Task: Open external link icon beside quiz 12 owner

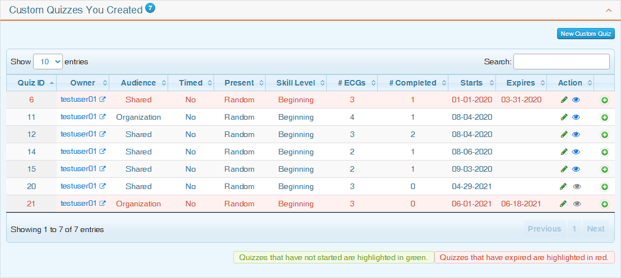Action: point(103,134)
